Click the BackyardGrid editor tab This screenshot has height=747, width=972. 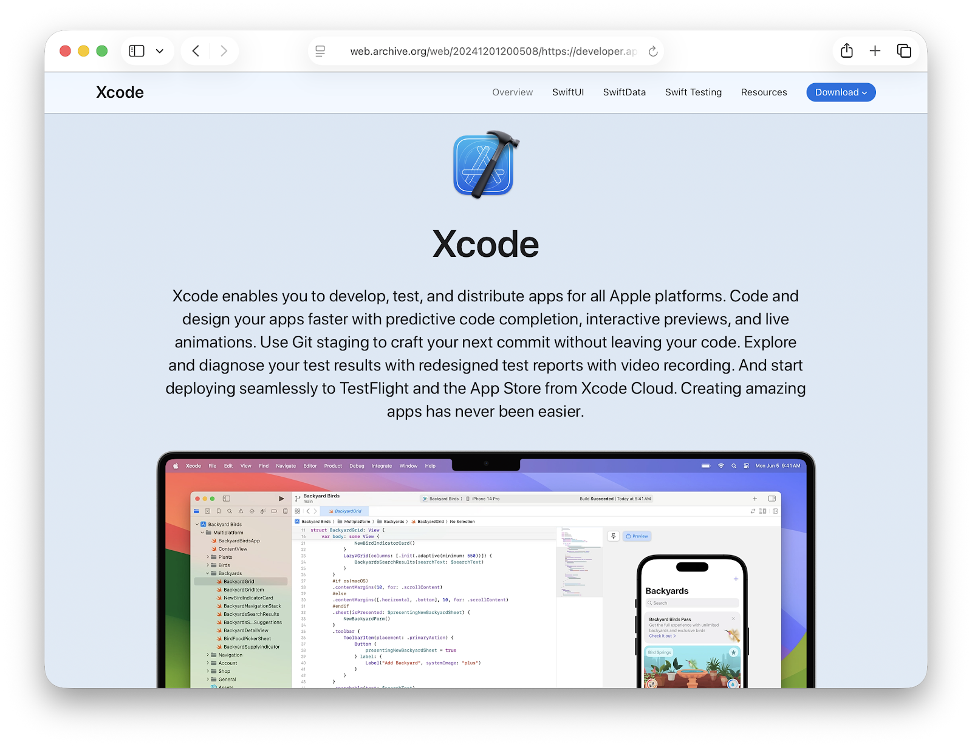coord(344,511)
